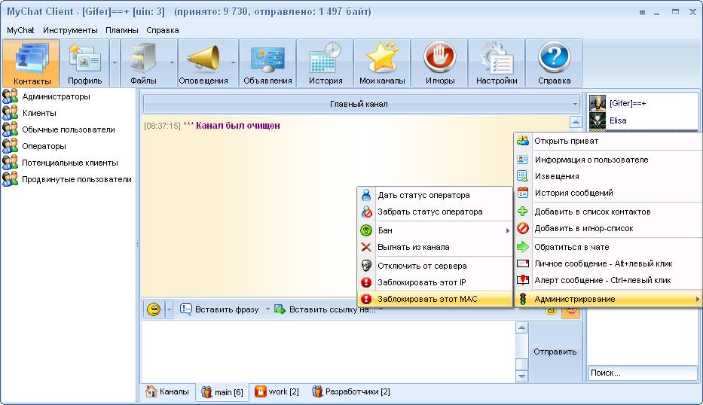Click the smiley emoticon button
This screenshot has height=405, width=703.
(x=154, y=309)
